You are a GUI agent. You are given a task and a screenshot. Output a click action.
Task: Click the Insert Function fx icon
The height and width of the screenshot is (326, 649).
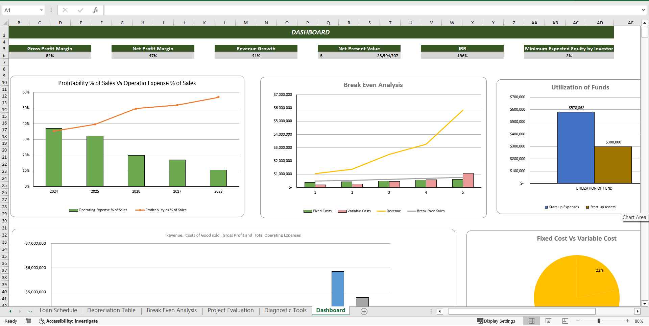pos(95,10)
